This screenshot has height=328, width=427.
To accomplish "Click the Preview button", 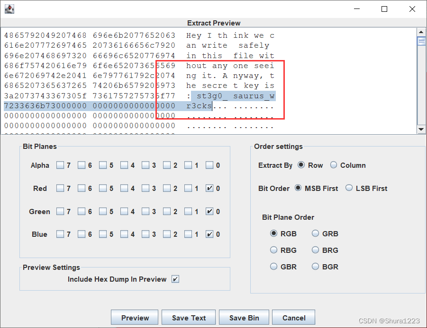I will click(134, 317).
